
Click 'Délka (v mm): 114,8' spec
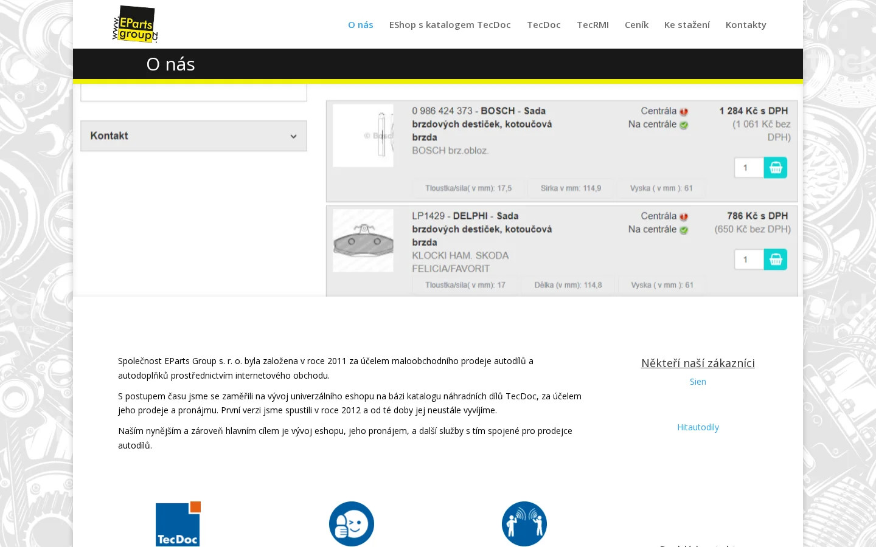tap(568, 285)
